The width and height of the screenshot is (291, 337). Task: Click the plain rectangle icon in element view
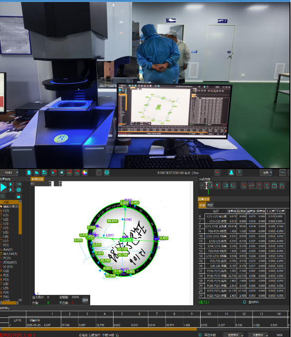tap(275, 186)
